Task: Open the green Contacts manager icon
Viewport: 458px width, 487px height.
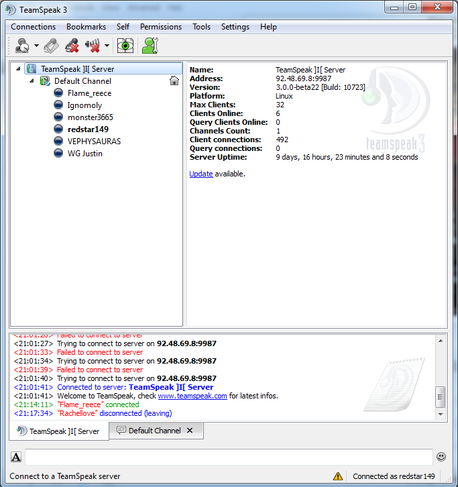Action: coord(150,46)
